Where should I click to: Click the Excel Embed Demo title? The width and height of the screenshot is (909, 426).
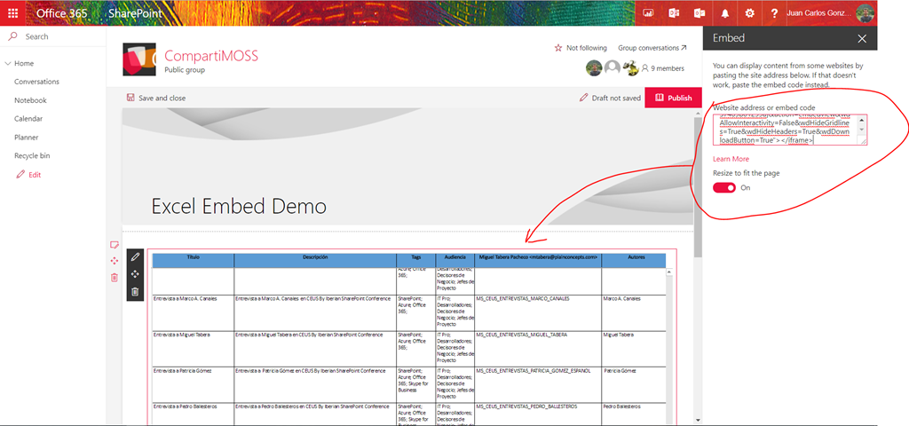[x=239, y=206]
